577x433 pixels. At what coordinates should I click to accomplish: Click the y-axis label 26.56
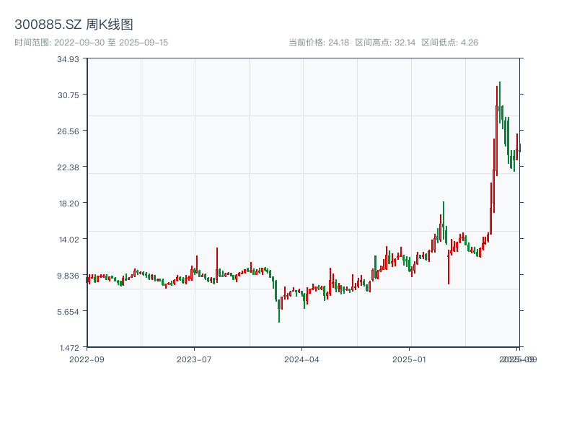68,131
